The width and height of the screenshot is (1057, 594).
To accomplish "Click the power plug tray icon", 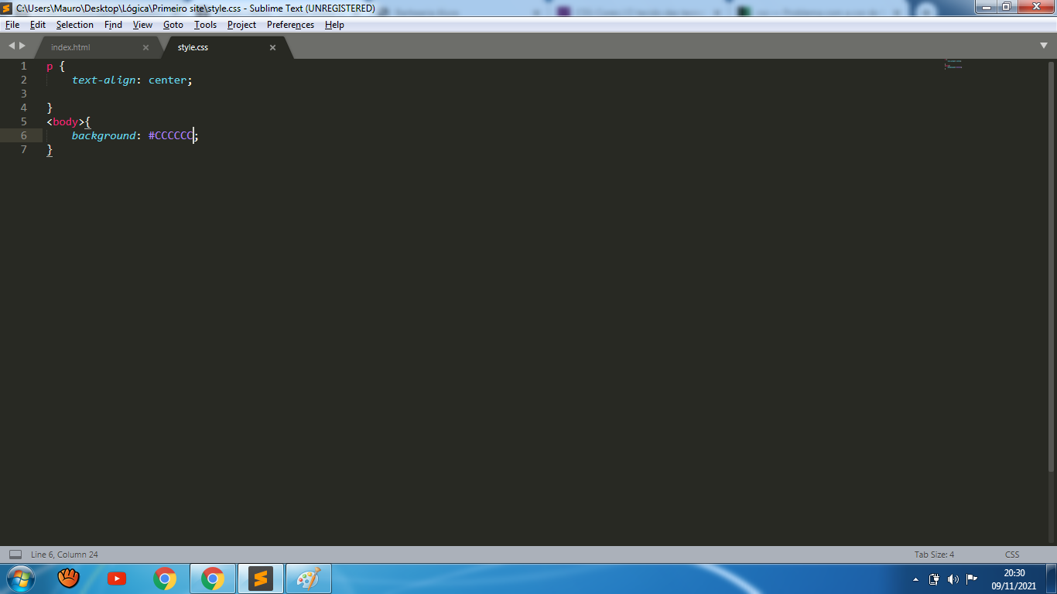I will (934, 579).
